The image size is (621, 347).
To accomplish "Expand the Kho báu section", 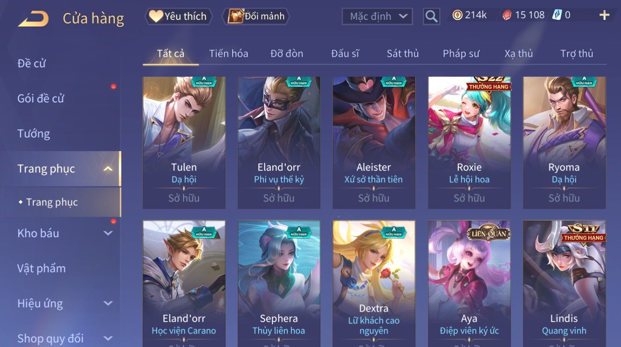I will tap(108, 233).
